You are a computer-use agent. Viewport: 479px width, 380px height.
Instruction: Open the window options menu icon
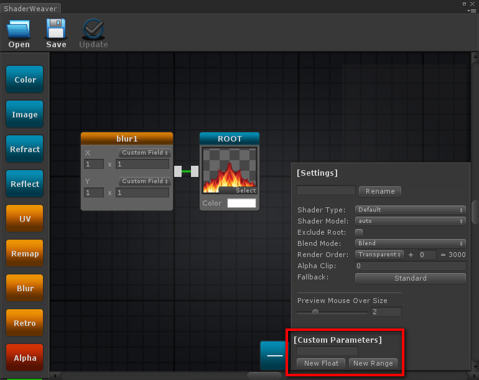click(x=472, y=11)
